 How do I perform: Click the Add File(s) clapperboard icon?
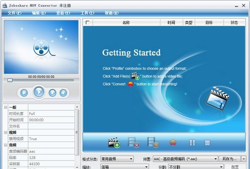pyautogui.click(x=114, y=142)
